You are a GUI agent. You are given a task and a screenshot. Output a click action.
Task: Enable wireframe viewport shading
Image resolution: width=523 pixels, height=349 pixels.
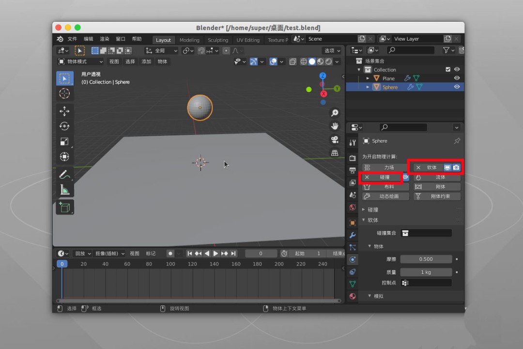coord(304,62)
